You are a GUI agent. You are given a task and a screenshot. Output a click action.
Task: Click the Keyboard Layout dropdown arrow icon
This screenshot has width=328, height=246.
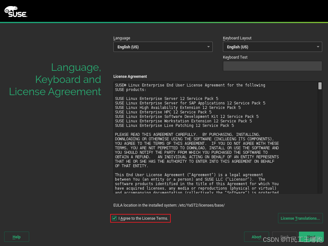318,47
